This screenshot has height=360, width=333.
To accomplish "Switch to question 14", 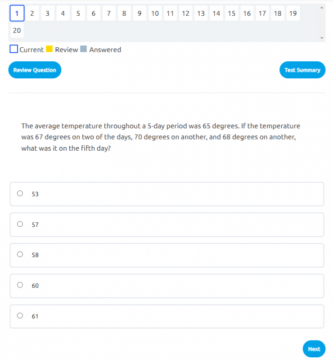I will point(216,13).
